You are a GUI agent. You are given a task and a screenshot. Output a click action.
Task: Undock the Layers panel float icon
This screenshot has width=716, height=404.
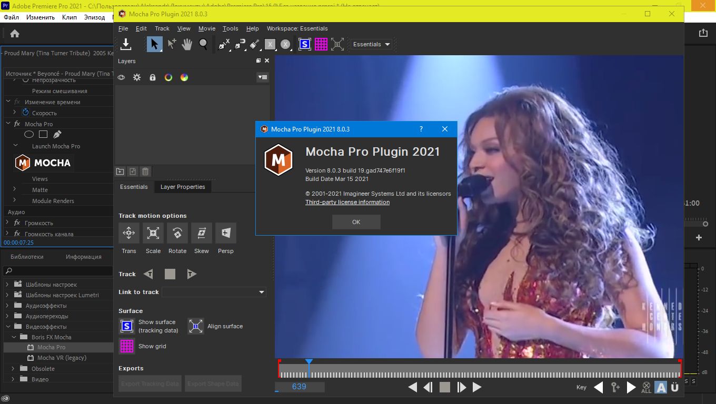pyautogui.click(x=258, y=61)
